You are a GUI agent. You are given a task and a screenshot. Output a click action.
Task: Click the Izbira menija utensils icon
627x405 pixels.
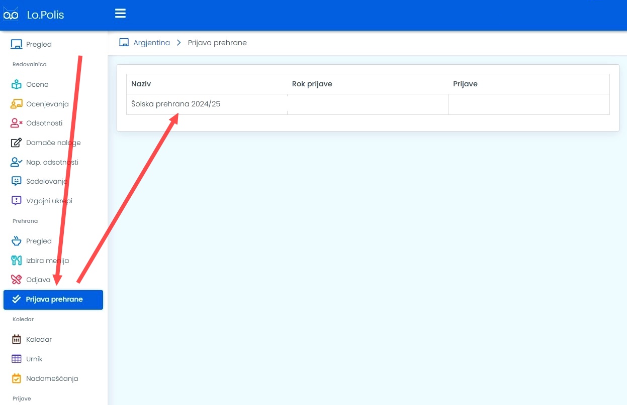(x=17, y=260)
